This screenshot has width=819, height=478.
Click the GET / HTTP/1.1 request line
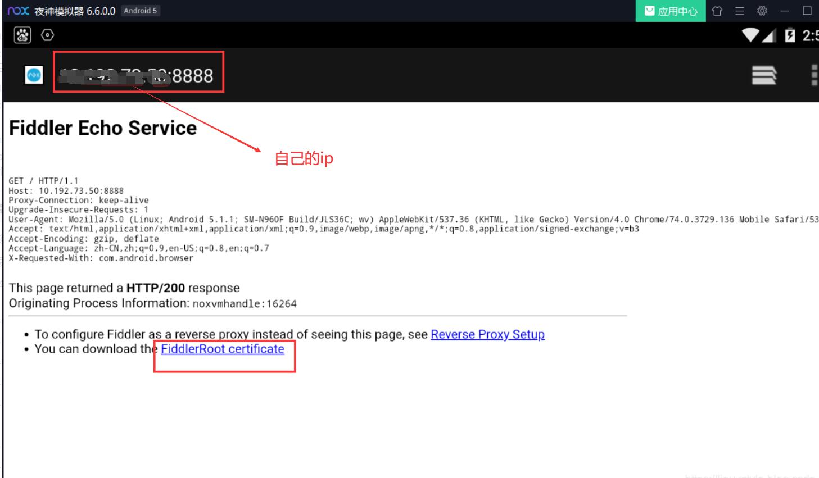[x=43, y=181]
